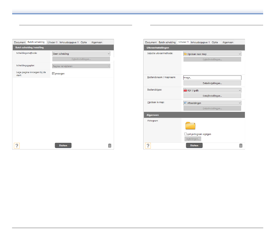Click the yellow folder Pictogram icon
This screenshot has height=233, width=275.
190,126
